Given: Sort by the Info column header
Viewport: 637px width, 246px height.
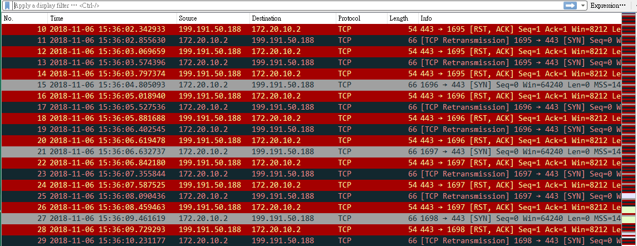Looking at the screenshot, I should pyautogui.click(x=520, y=19).
